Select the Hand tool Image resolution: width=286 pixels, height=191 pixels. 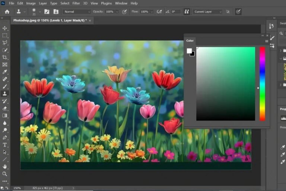5,166
